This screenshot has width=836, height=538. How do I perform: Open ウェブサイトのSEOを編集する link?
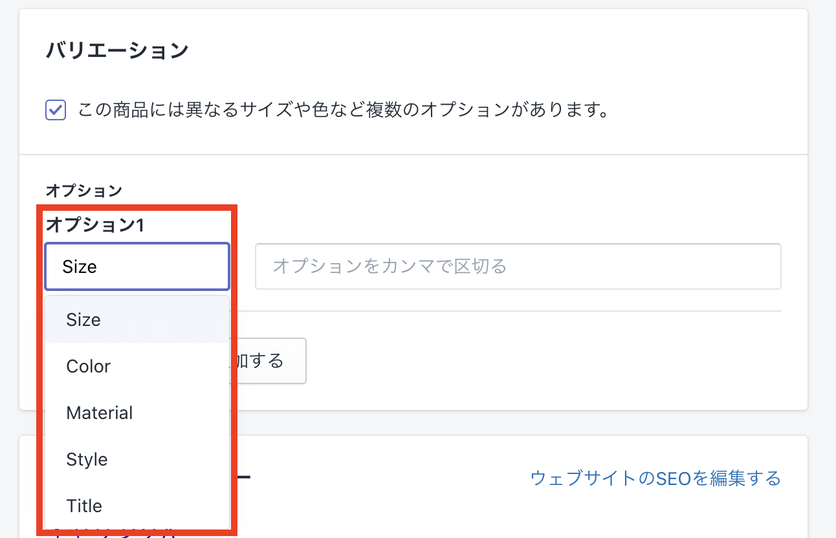tap(655, 479)
